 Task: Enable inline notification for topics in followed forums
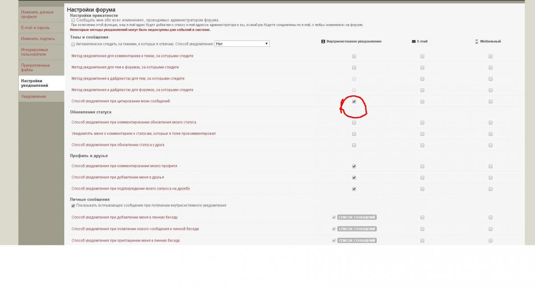[x=354, y=68]
